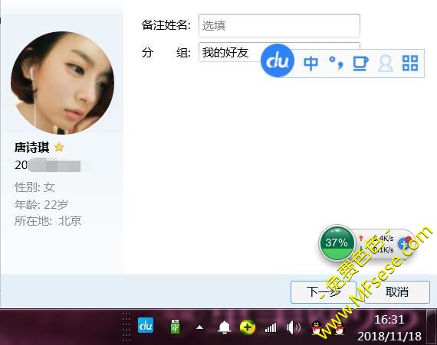Click the green USB safely remove icon

[x=176, y=327]
